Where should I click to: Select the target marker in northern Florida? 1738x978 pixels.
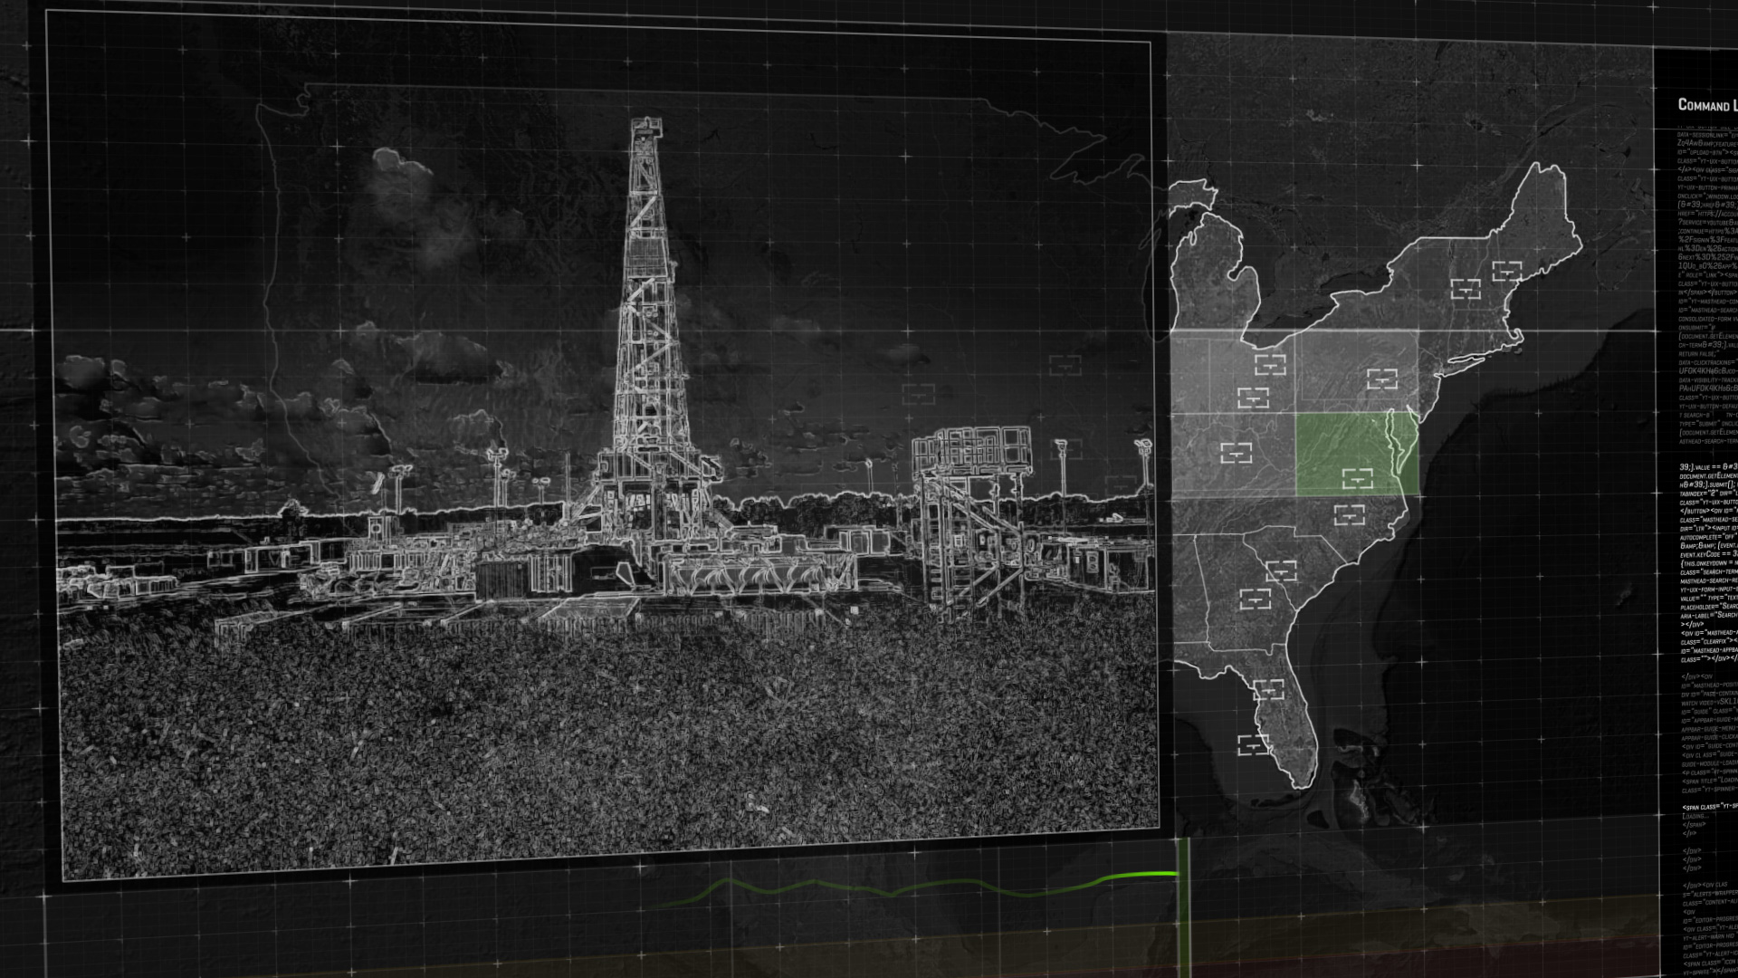(x=1269, y=690)
